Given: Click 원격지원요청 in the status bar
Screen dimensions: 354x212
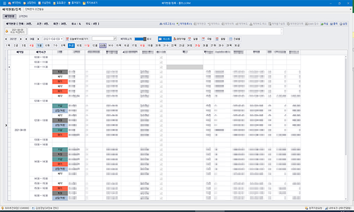Looking at the screenshot, I should (x=314, y=208).
